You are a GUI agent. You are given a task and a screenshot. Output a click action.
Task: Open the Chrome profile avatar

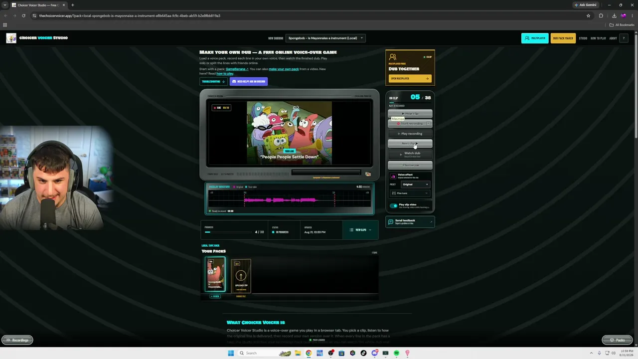[x=623, y=15]
